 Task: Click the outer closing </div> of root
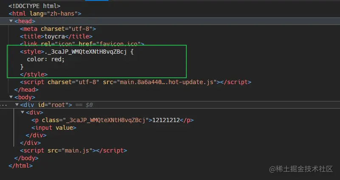tap(31, 143)
